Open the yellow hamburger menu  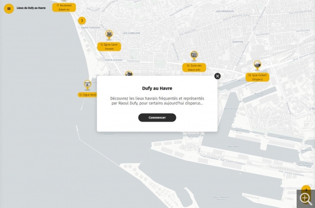click(x=9, y=8)
